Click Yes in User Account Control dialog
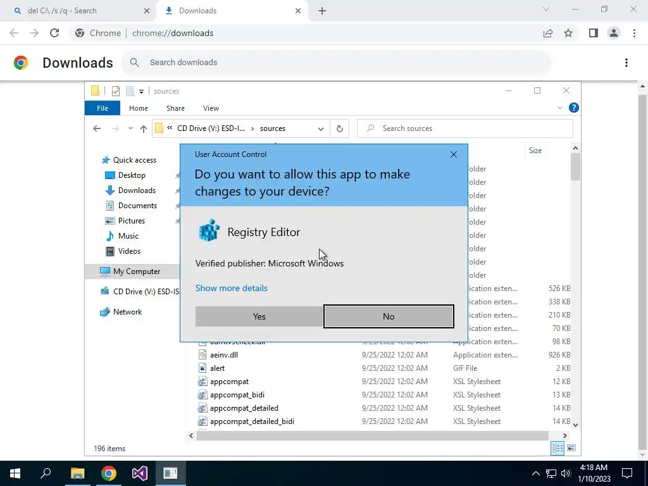 (259, 316)
